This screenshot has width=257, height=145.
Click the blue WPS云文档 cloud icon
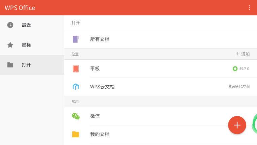[x=76, y=87]
